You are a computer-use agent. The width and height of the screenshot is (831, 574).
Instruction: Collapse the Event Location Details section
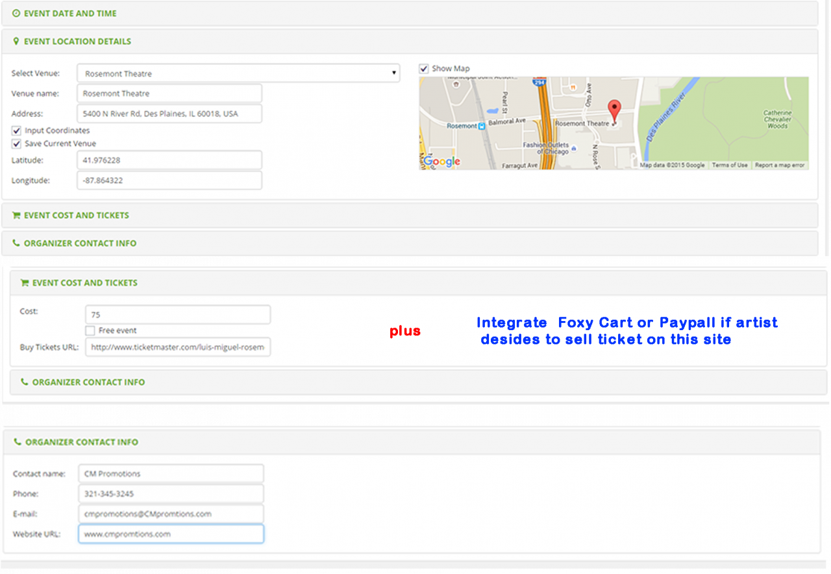coord(77,42)
